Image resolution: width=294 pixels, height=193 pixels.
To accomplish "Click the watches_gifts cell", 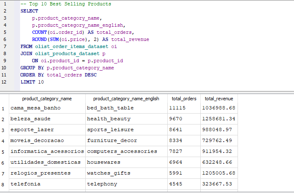I will tap(126, 173).
